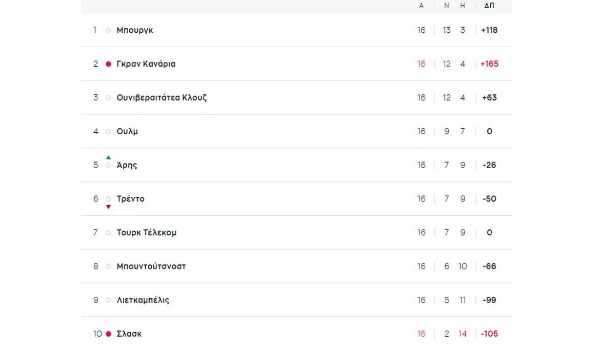
Task: Click the Σλασκ team name
Action: point(129,334)
